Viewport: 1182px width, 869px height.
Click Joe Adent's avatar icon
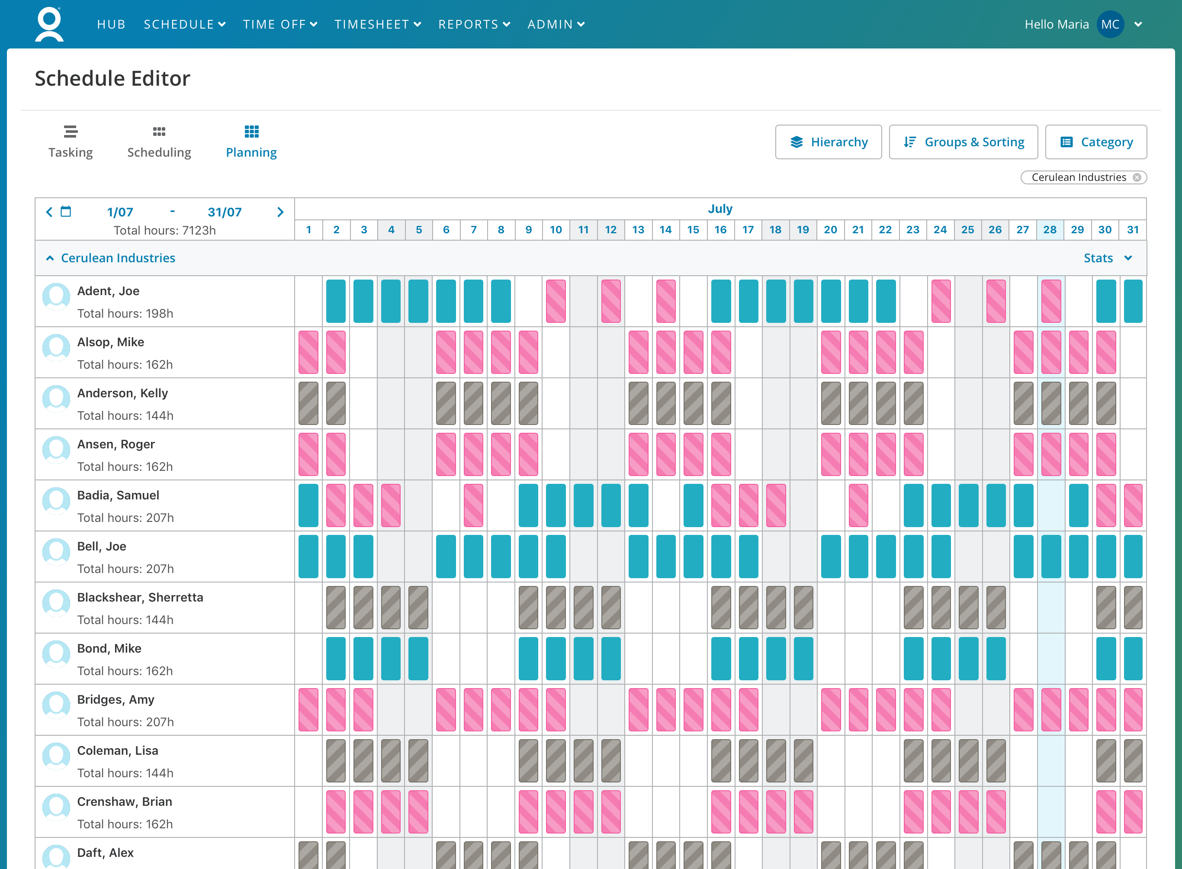click(x=56, y=297)
